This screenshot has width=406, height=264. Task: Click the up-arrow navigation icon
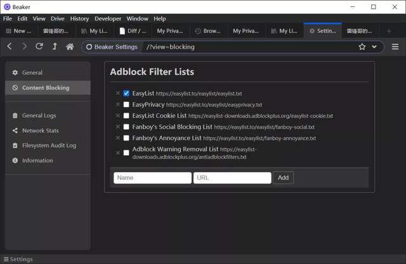tap(55, 47)
